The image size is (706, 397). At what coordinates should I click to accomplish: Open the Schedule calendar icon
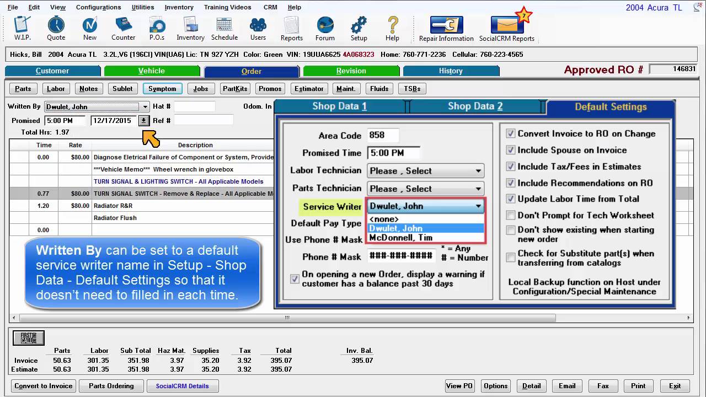click(224, 25)
